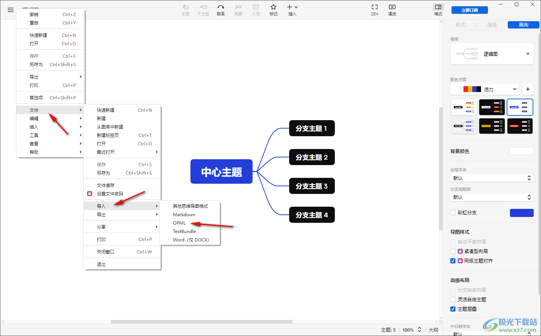This screenshot has width=541, height=336.
Task: Expand 导出 submenu in file menu
Action: pos(122,214)
